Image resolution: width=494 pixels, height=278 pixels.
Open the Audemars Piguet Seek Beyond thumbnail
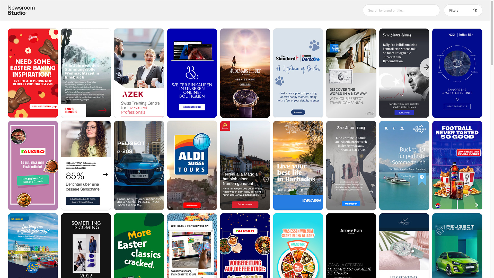[245, 73]
